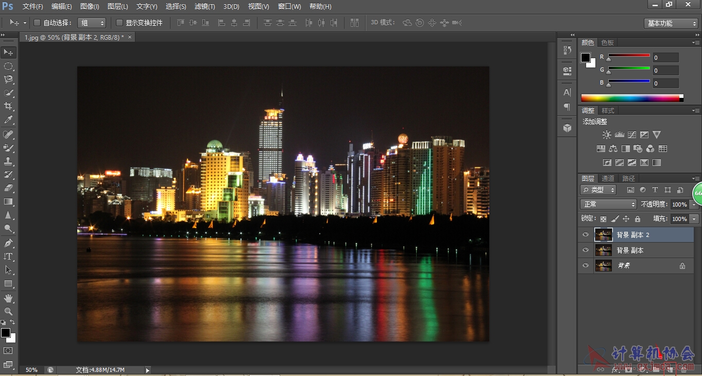Add a Levels adjustment layer

[619, 135]
